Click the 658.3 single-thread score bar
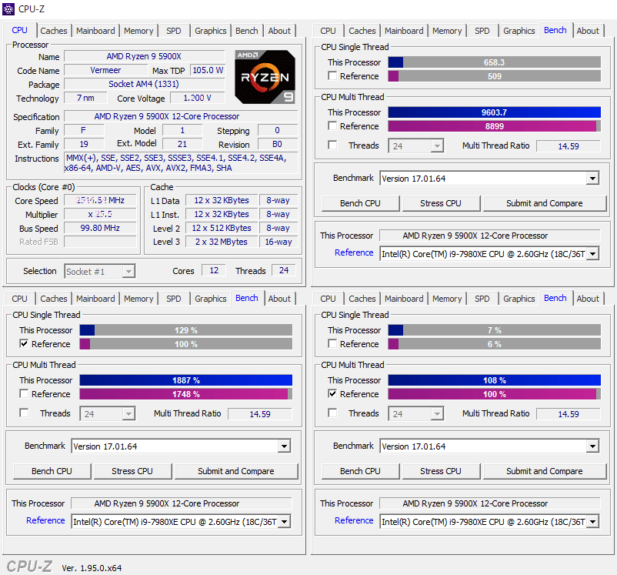 [x=494, y=62]
